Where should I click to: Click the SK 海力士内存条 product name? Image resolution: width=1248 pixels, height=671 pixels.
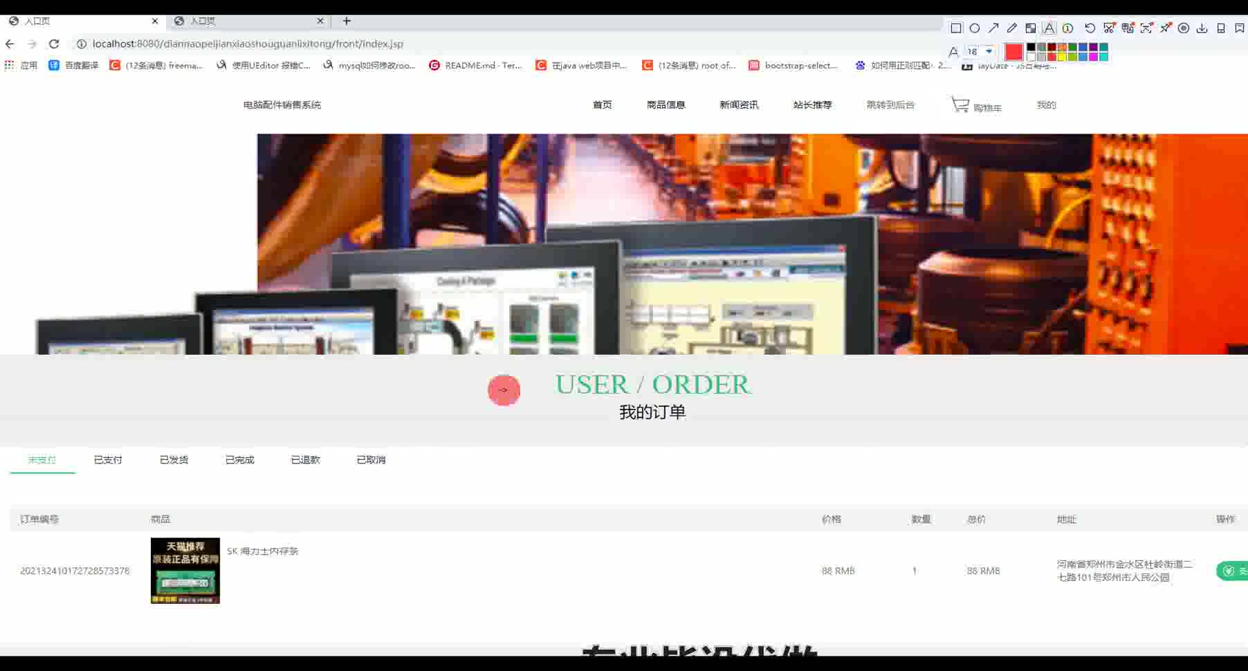263,551
